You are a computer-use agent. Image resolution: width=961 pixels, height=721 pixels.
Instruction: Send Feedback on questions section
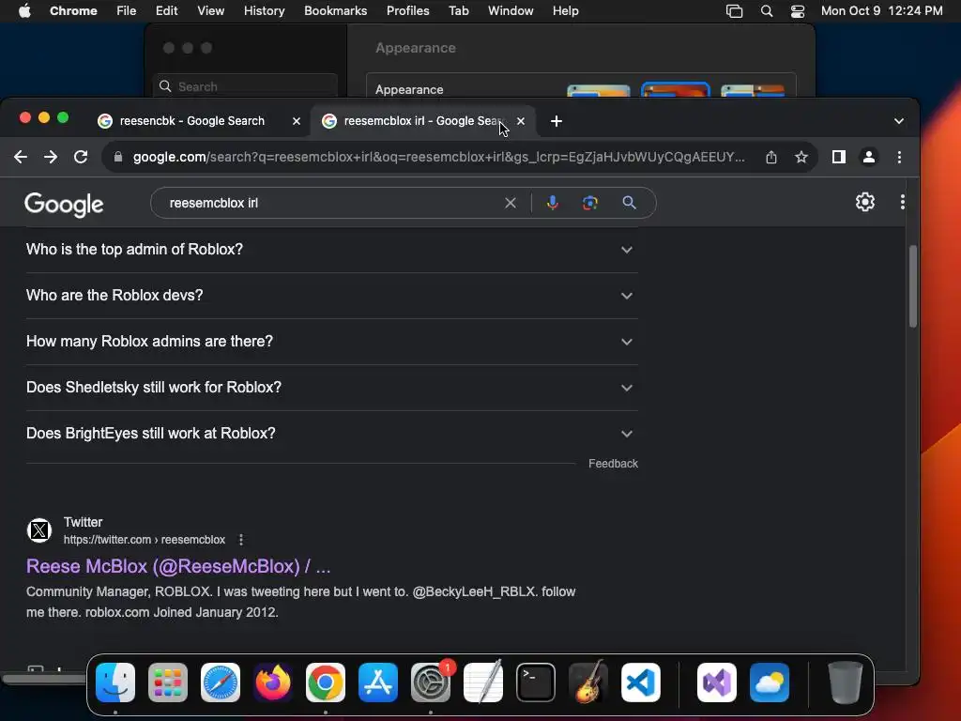(613, 464)
